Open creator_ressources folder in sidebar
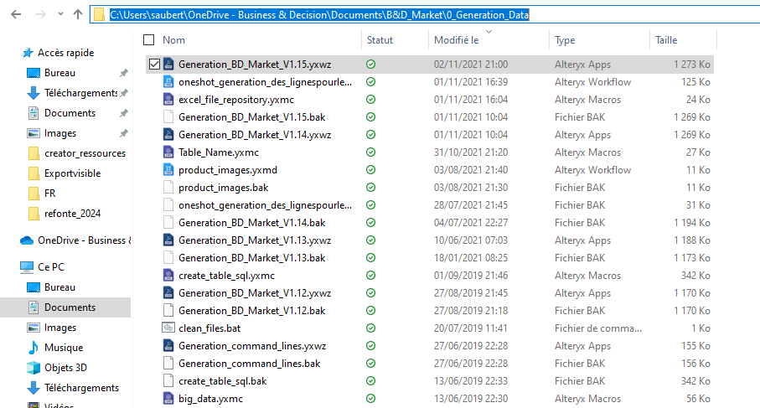The width and height of the screenshot is (760, 408). pyautogui.click(x=85, y=153)
